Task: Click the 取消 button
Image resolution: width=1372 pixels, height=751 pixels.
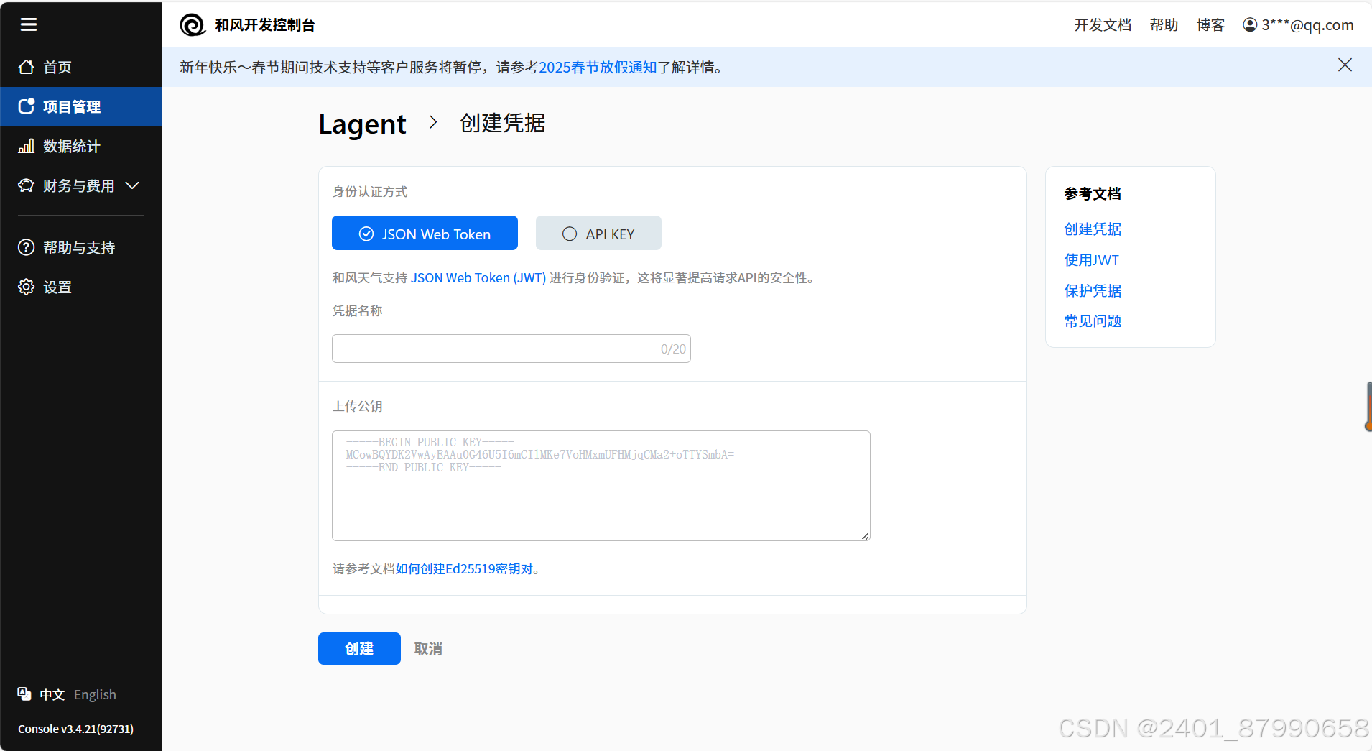Action: [428, 648]
